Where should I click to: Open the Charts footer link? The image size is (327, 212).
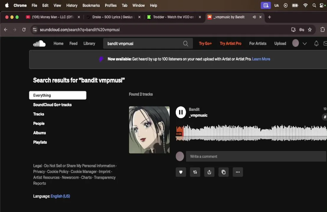[x=86, y=178]
